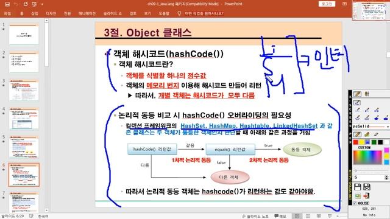Open ribbon display options icon in title bar
This screenshot has height=219, width=390.
point(344,4)
